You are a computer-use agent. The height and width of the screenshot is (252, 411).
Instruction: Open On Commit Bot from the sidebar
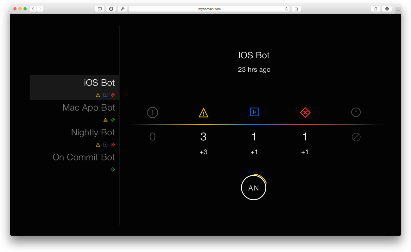84,158
